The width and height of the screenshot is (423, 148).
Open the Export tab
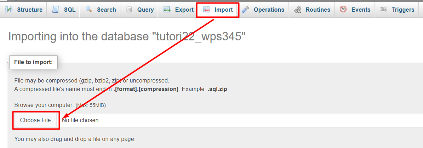click(178, 10)
